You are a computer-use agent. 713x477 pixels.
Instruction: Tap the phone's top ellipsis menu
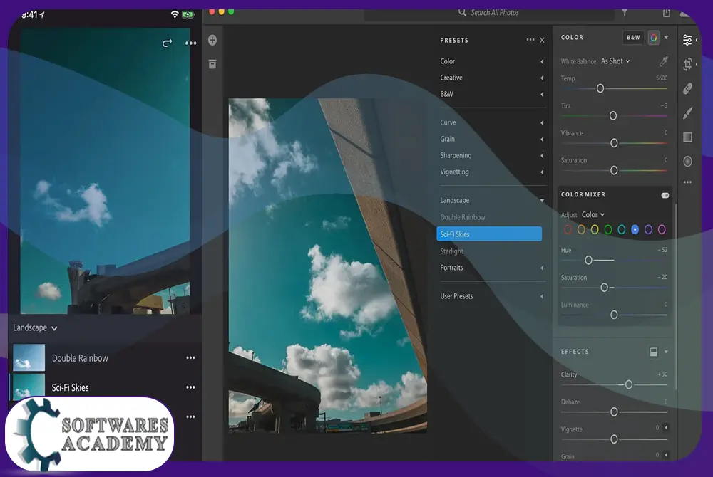[x=191, y=43]
